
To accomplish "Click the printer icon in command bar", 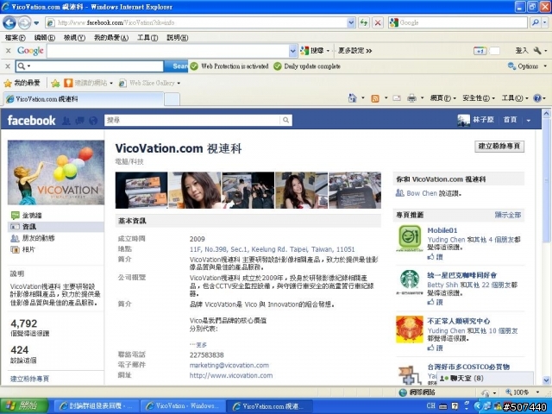I will point(411,98).
